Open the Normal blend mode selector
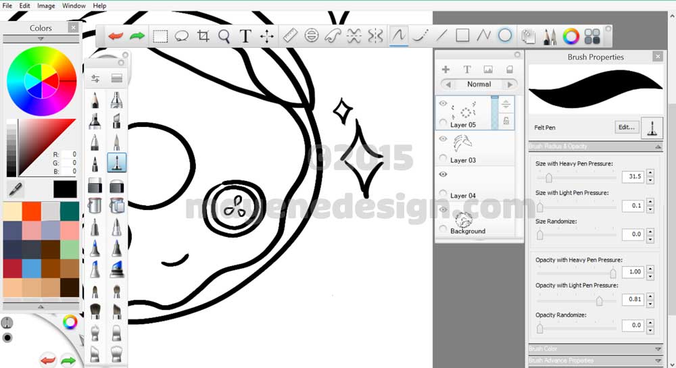Image resolution: width=676 pixels, height=368 pixels. [x=479, y=84]
